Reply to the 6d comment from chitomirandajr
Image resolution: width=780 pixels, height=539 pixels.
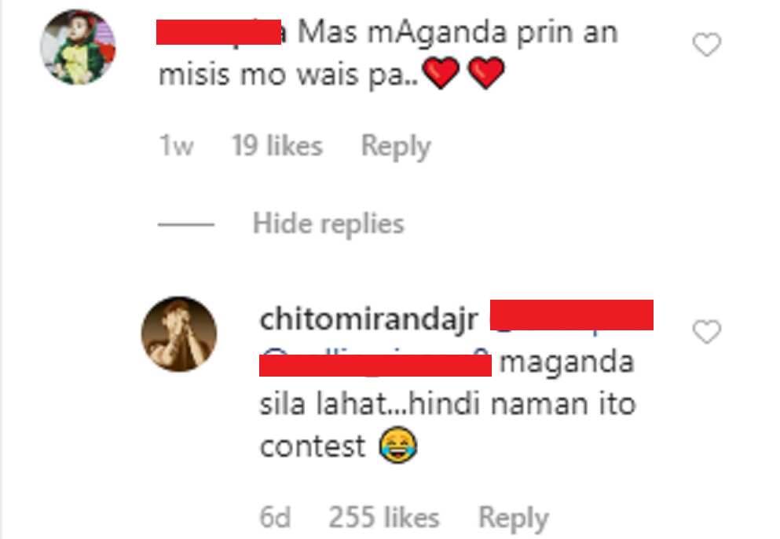tap(514, 519)
